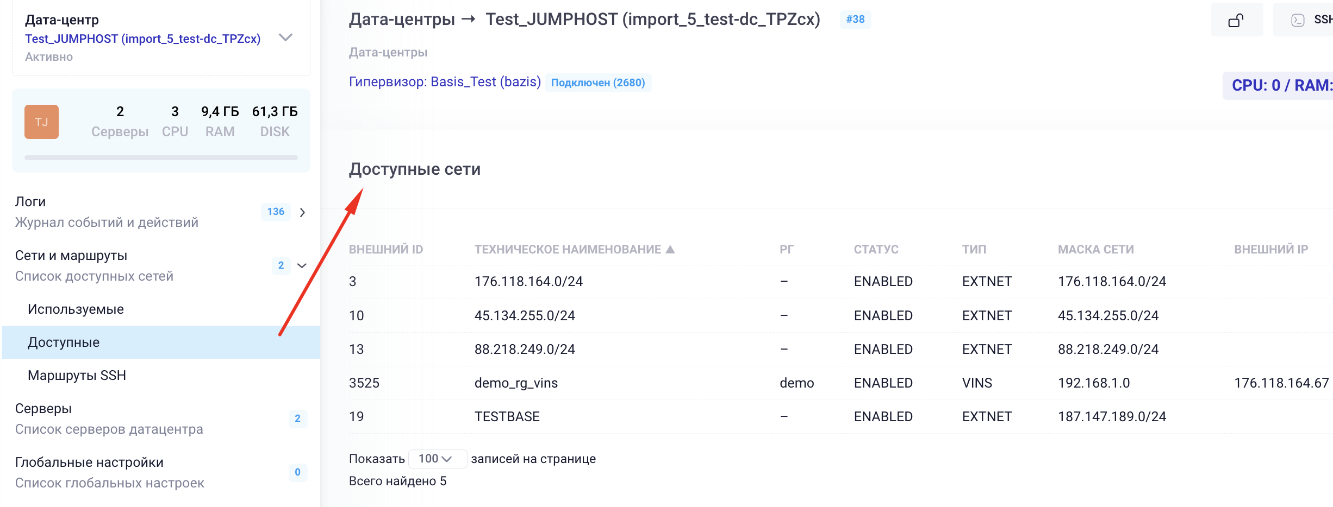Viewport: 1333px width, 507px height.
Task: Expand the data center selector chevron
Action: pyautogui.click(x=285, y=37)
